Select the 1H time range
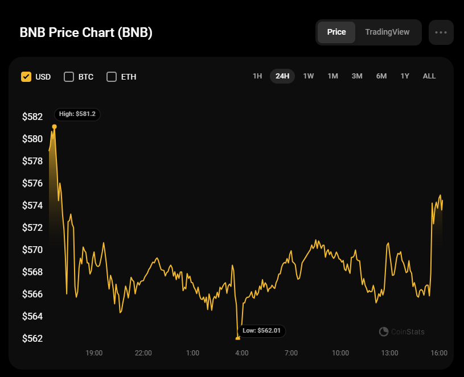This screenshot has height=377, width=464. pyautogui.click(x=257, y=76)
